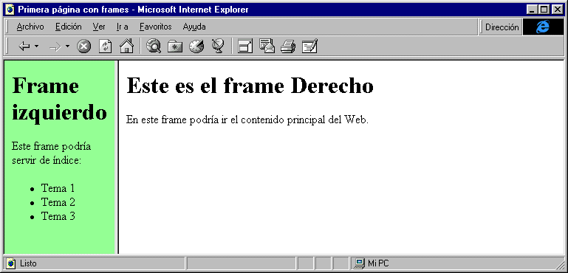This screenshot has height=273, width=568.
Task: Open the Archivo menu
Action: click(x=30, y=27)
